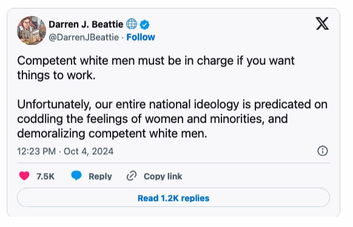Open the @DarrenJBeattie handle link
The height and width of the screenshot is (227, 353).
pyautogui.click(x=84, y=38)
